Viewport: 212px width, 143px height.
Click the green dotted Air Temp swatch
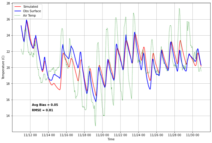(x=18, y=15)
